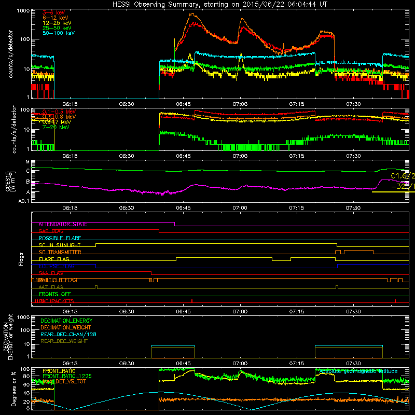Click the 06:45 tick under the MeV panel

(x=183, y=156)
